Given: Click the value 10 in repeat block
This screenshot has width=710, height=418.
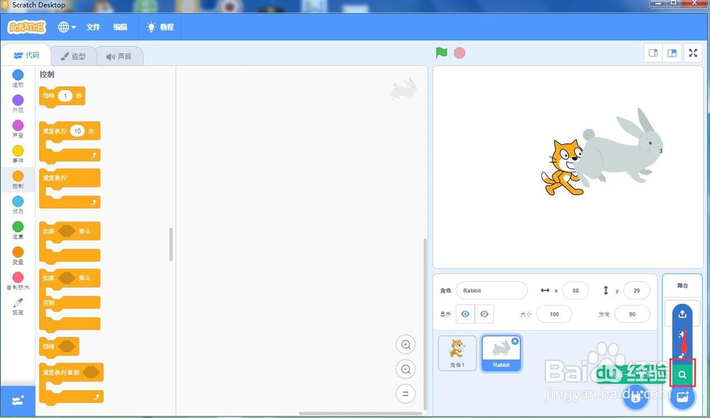Looking at the screenshot, I should coord(77,131).
